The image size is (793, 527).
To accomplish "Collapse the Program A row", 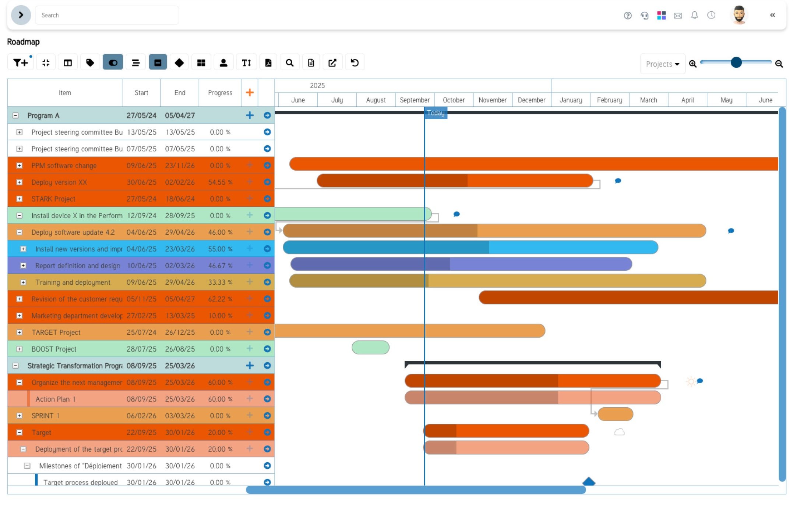I will (15, 115).
